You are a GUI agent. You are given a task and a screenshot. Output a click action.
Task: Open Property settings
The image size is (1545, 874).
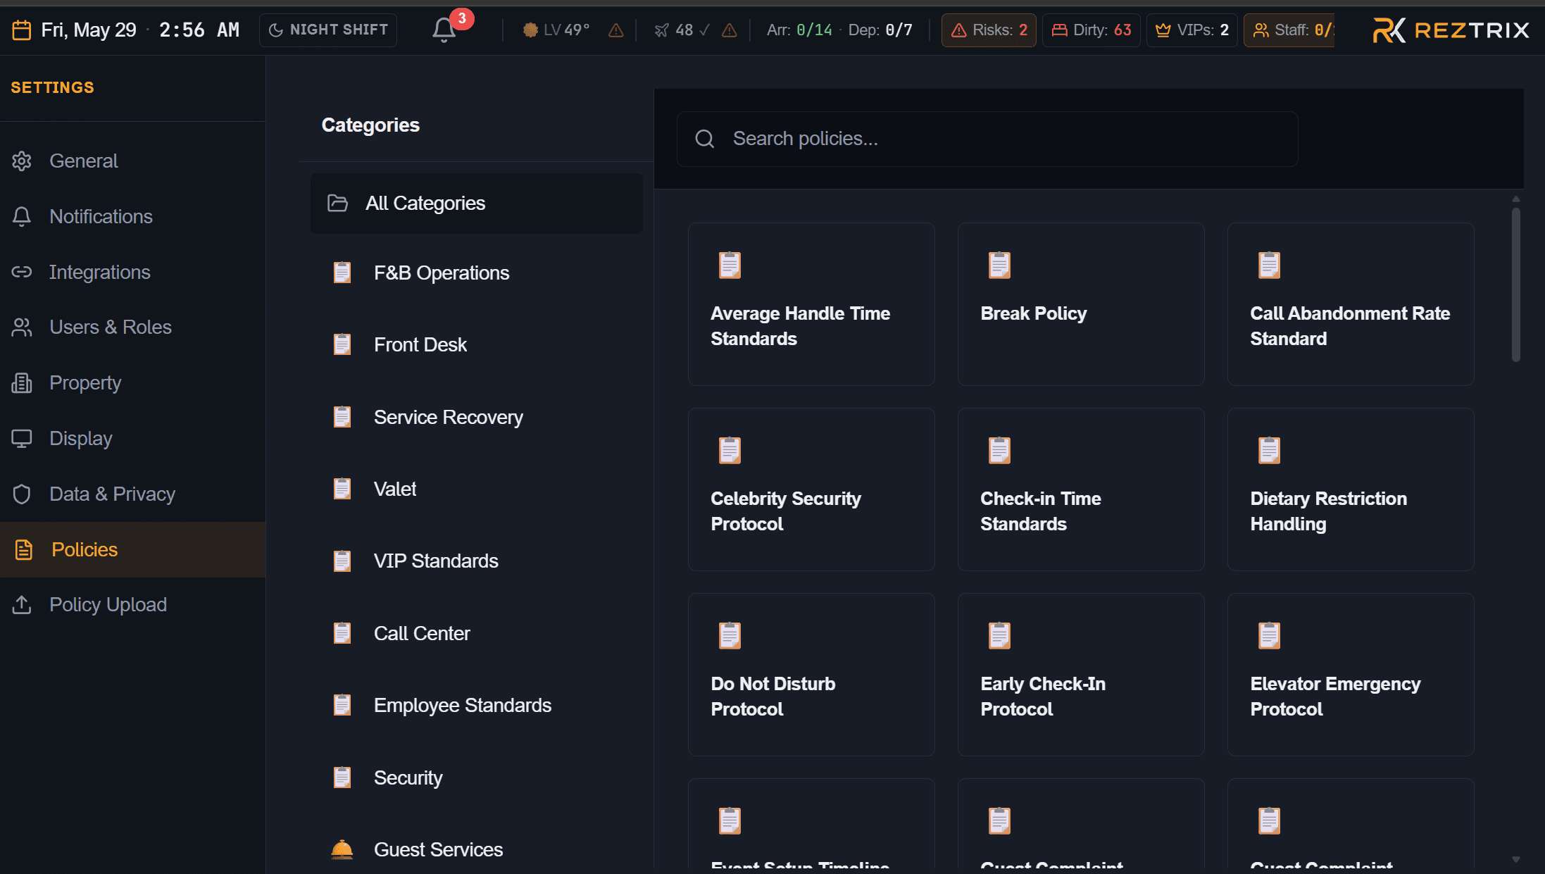coord(133,383)
